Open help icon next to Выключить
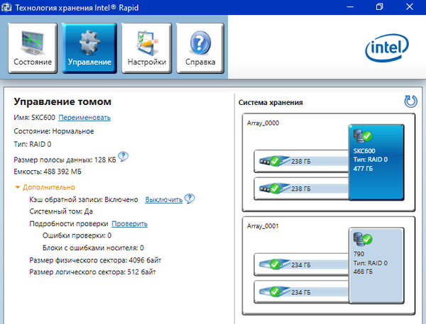Image resolution: width=426 pixels, height=324 pixels. tap(190, 199)
